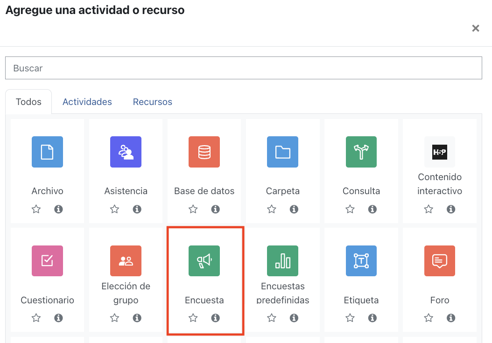View the Encuesta information icon
This screenshot has height=343, width=492.
[215, 318]
